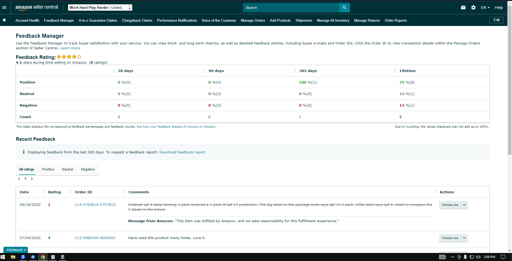The image size is (512, 261).
Task: Open File Explorer from the taskbar
Action: click(x=13, y=257)
